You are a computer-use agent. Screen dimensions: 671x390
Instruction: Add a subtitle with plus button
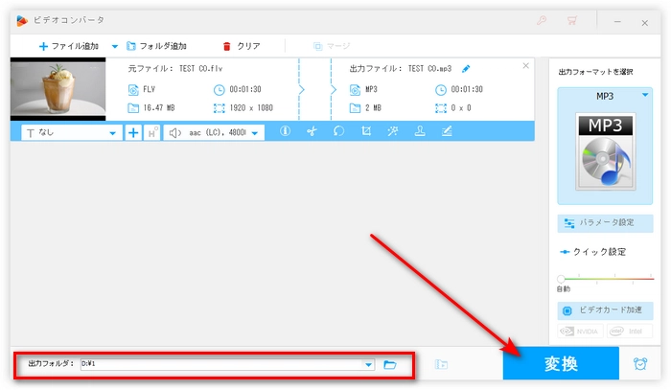pos(133,132)
